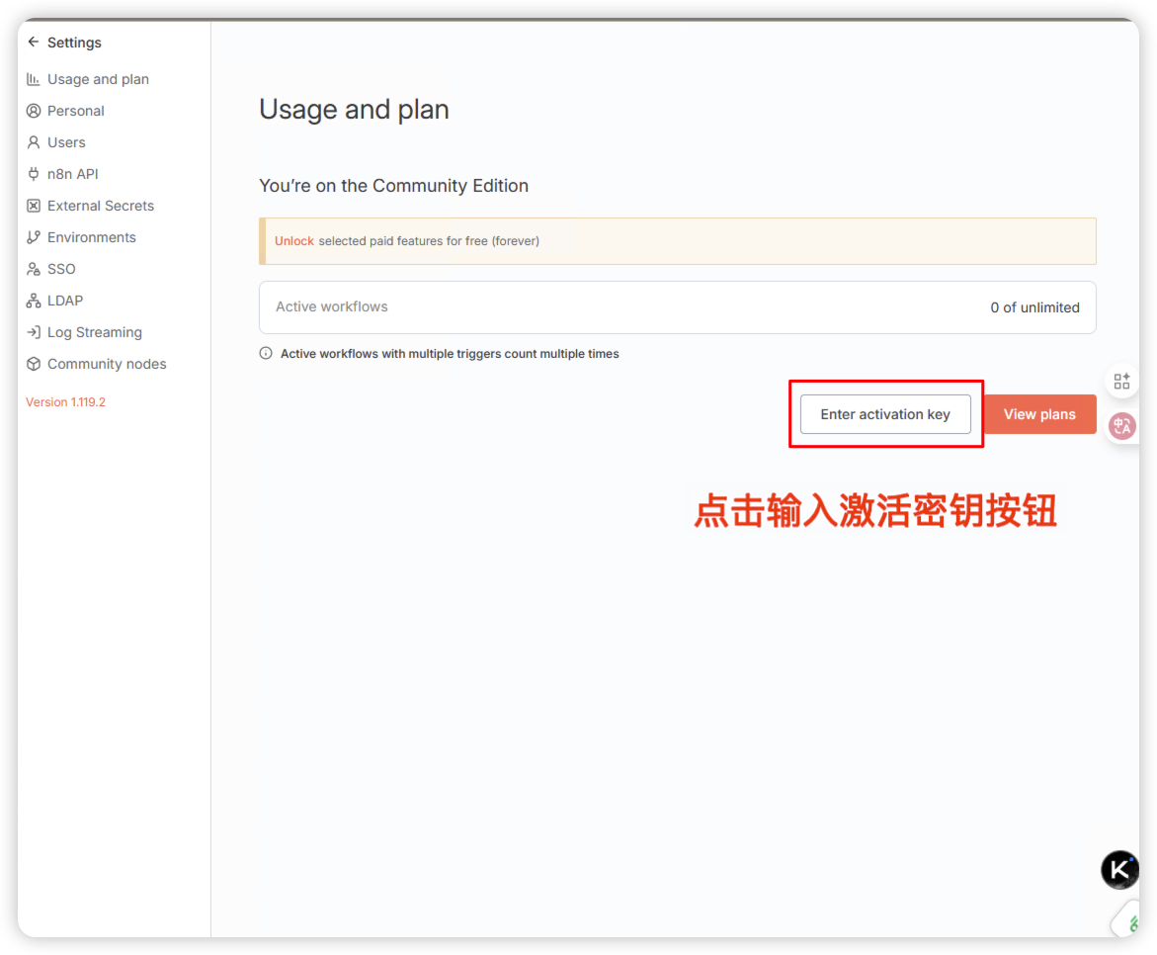Click the SSO user-lock icon

point(34,270)
